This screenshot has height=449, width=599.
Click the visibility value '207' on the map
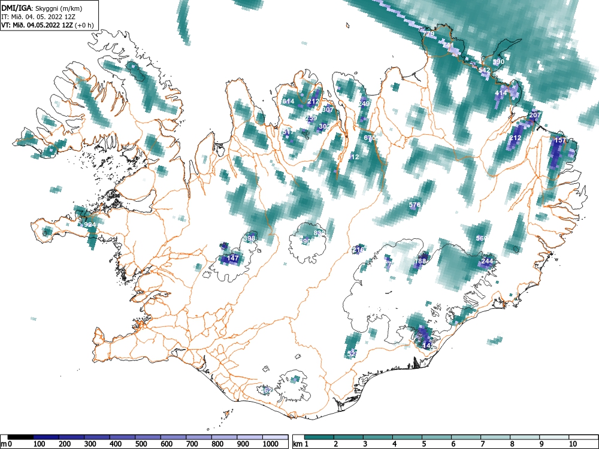535,114
